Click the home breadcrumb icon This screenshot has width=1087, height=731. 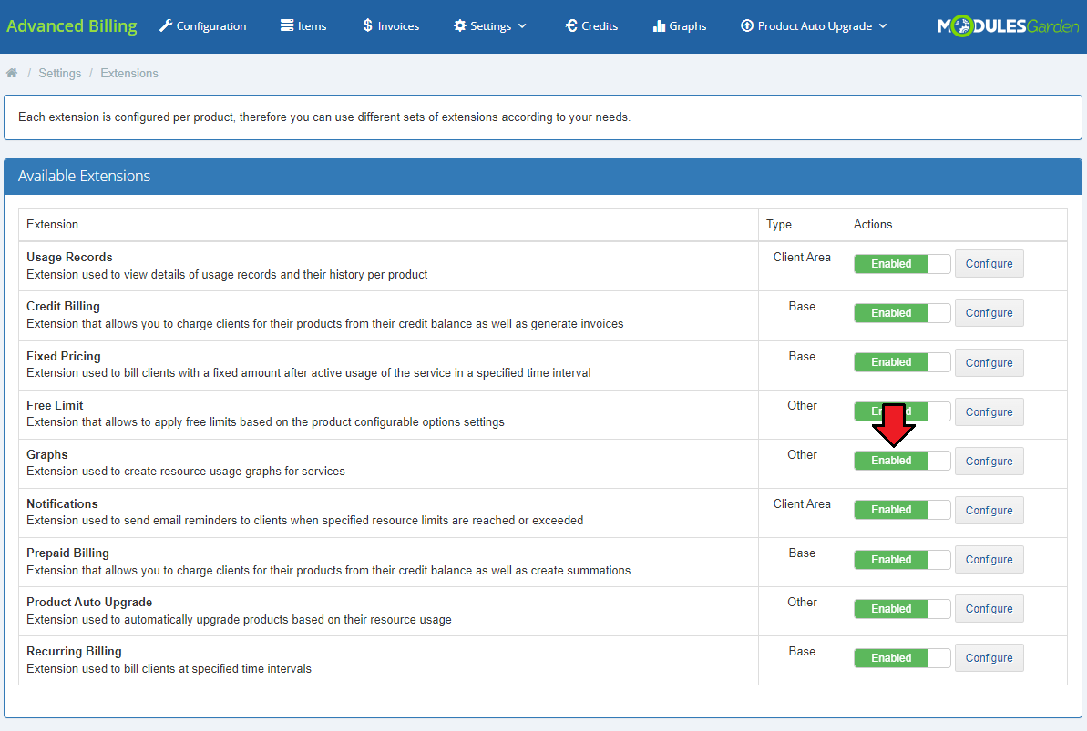tap(12, 73)
